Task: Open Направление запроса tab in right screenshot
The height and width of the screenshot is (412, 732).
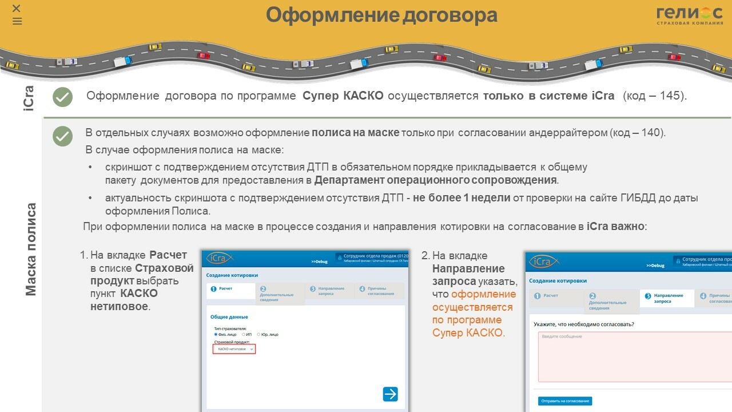Action: 667,298
